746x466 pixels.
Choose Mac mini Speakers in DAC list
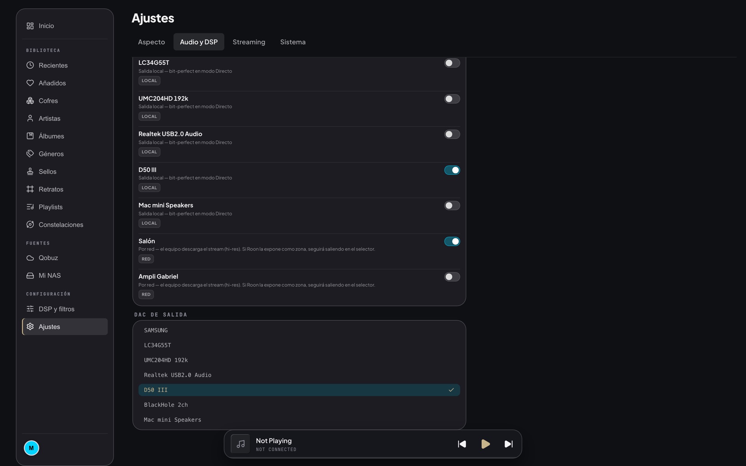pos(299,419)
